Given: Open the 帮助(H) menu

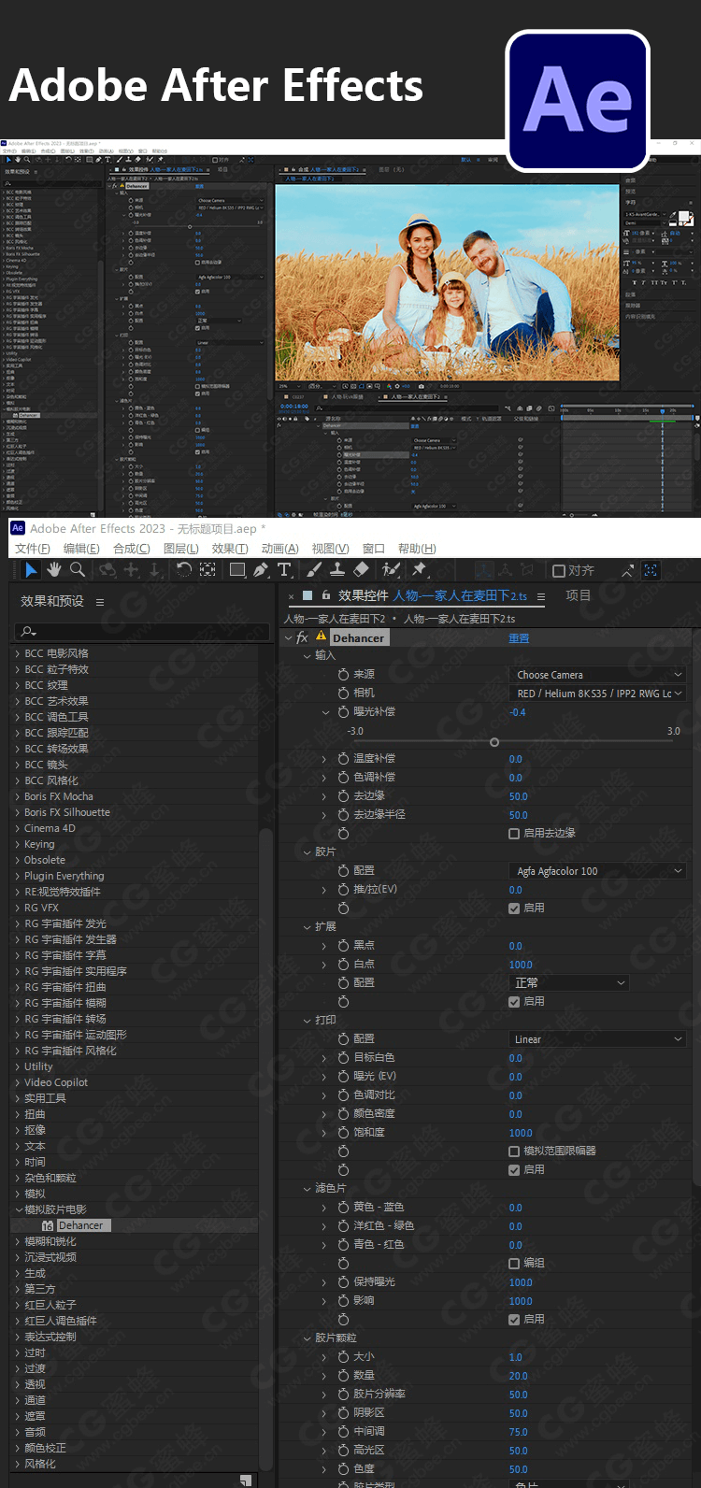Looking at the screenshot, I should tap(417, 549).
